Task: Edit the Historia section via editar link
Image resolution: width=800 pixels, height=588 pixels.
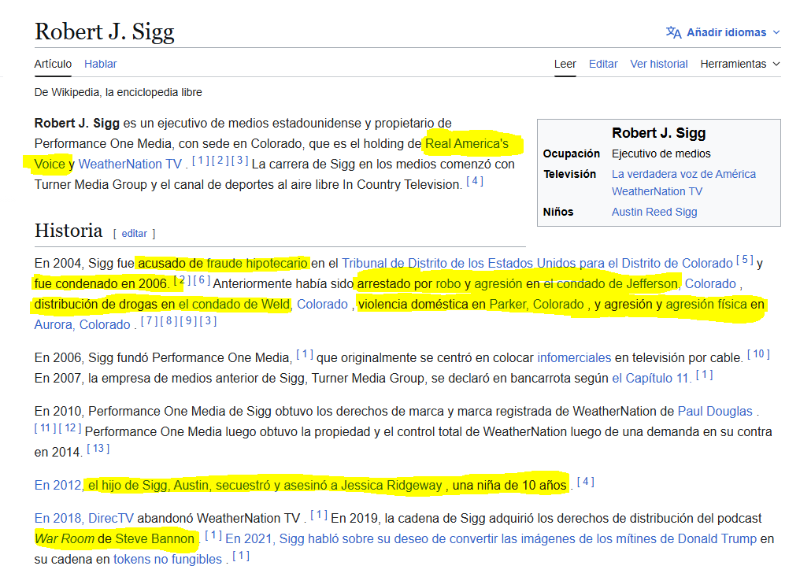Action: tap(134, 234)
